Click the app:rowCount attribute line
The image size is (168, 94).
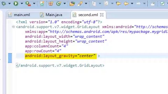(x=43, y=51)
